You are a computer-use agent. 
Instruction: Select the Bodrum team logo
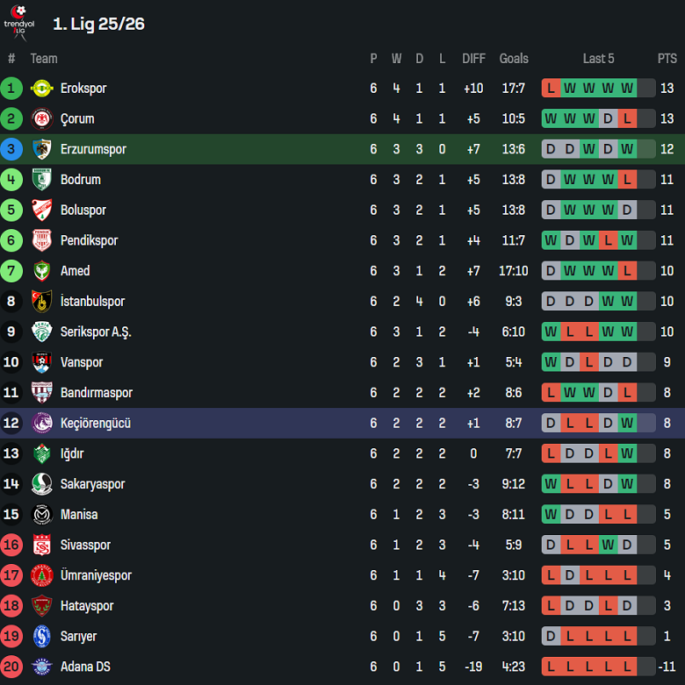[x=41, y=180]
